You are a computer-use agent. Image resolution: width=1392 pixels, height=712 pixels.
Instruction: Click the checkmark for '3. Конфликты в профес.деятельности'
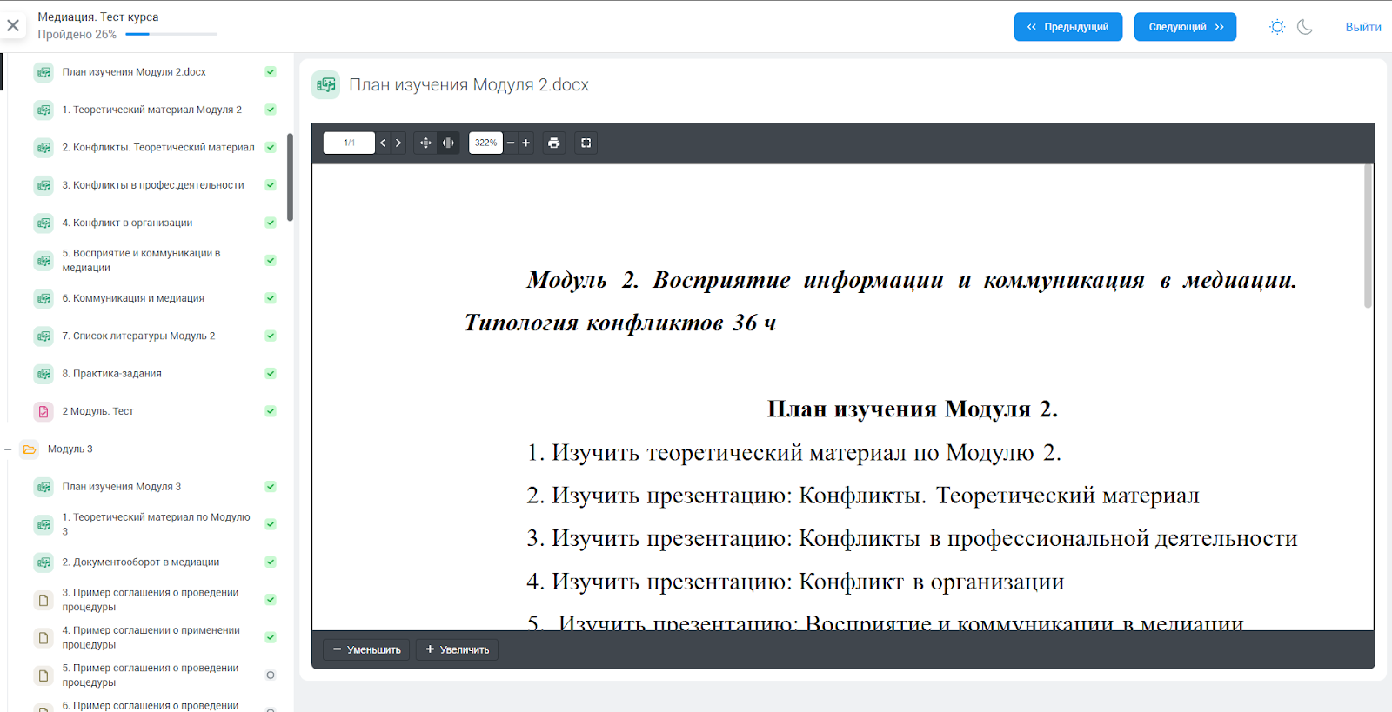click(271, 185)
